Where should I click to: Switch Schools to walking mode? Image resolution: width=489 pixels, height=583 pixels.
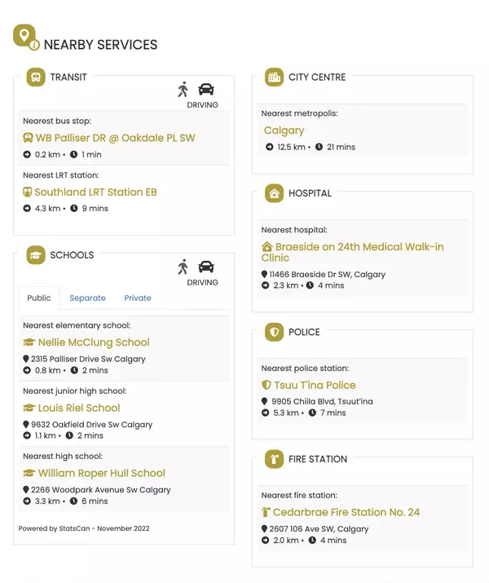pos(183,267)
